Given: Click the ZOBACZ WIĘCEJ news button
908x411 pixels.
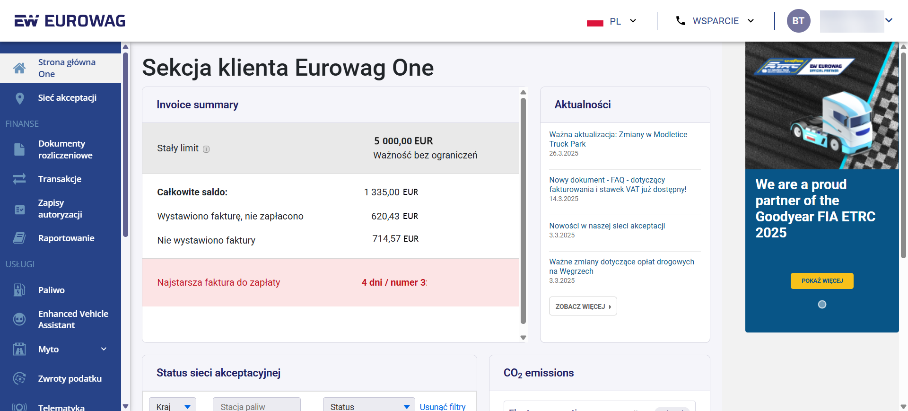Looking at the screenshot, I should point(583,306).
